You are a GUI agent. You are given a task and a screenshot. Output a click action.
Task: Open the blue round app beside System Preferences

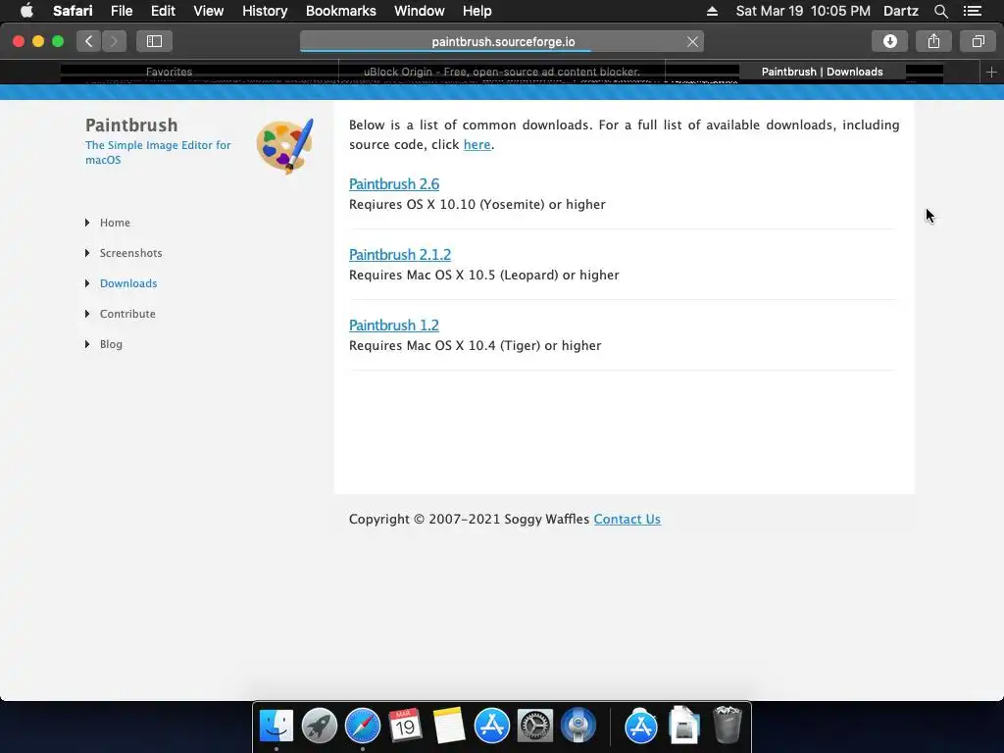578,726
